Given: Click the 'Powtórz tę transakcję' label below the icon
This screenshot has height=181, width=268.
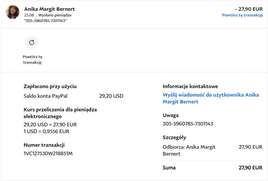Looking at the screenshot, I should pos(32,59).
